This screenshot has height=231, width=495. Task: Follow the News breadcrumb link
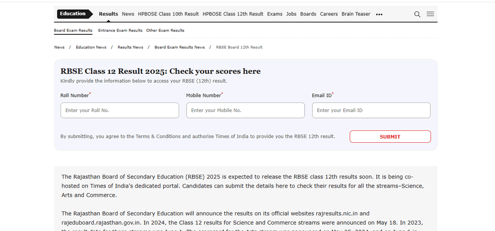(59, 47)
